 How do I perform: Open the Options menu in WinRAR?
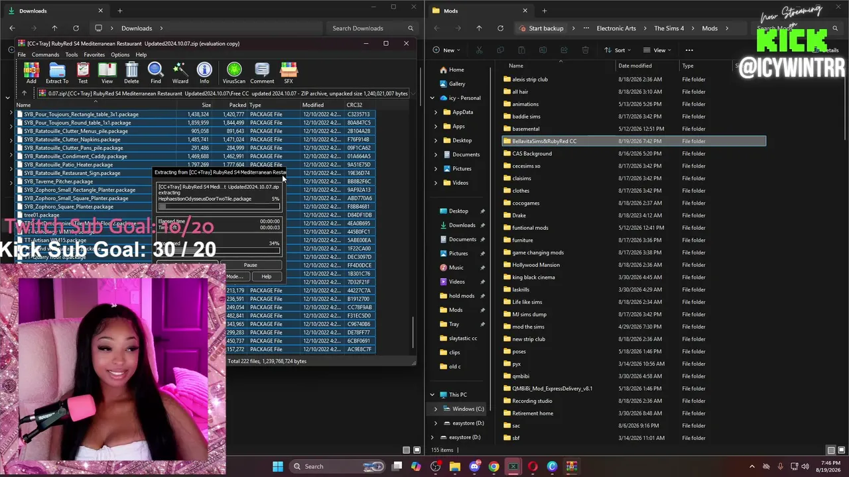click(x=120, y=55)
